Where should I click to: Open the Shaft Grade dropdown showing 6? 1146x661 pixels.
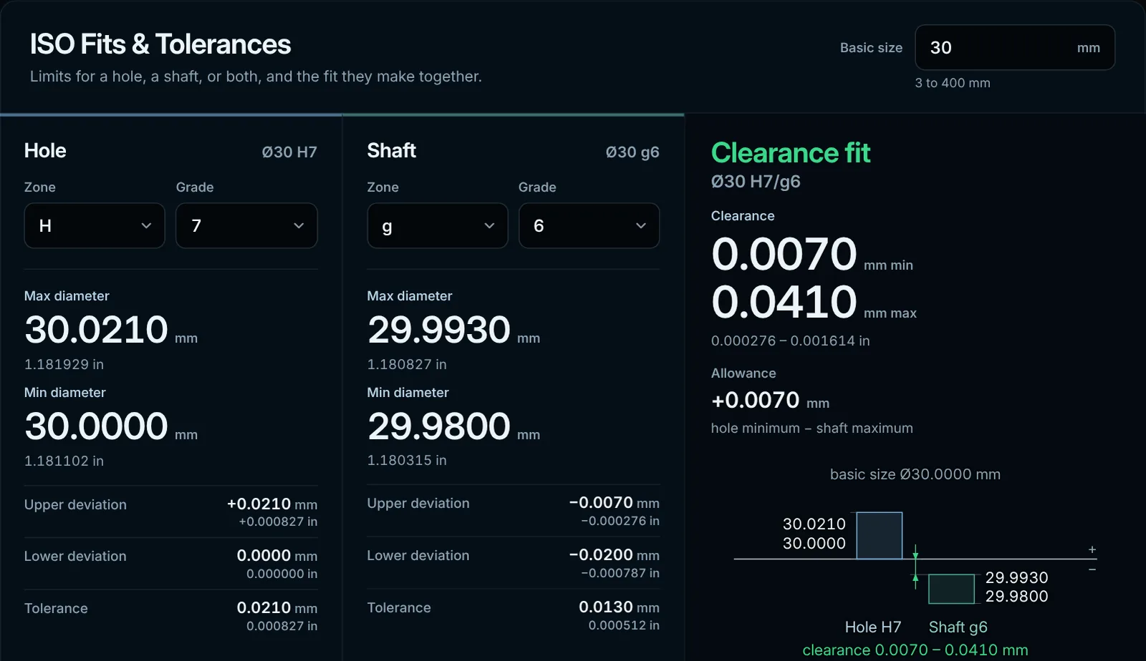click(589, 226)
